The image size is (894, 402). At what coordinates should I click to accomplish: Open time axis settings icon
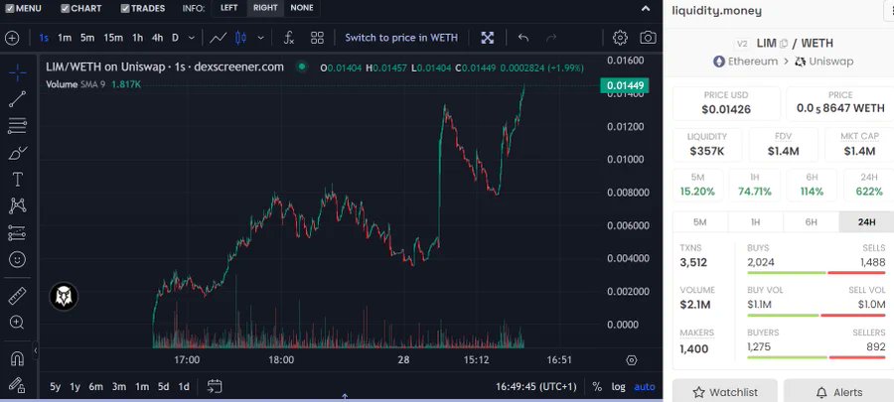coord(631,360)
